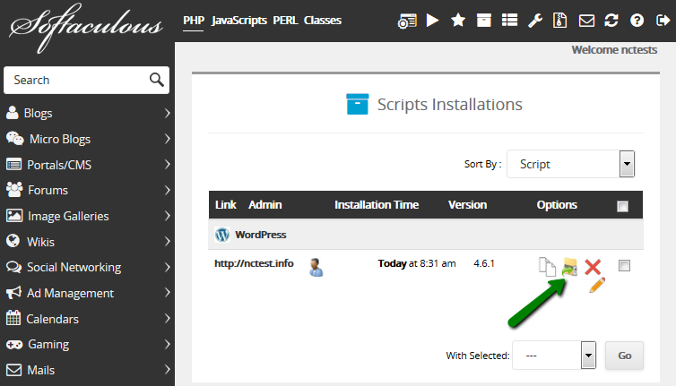Click the backup icon for nctest.info installation
The width and height of the screenshot is (676, 386).
[569, 265]
